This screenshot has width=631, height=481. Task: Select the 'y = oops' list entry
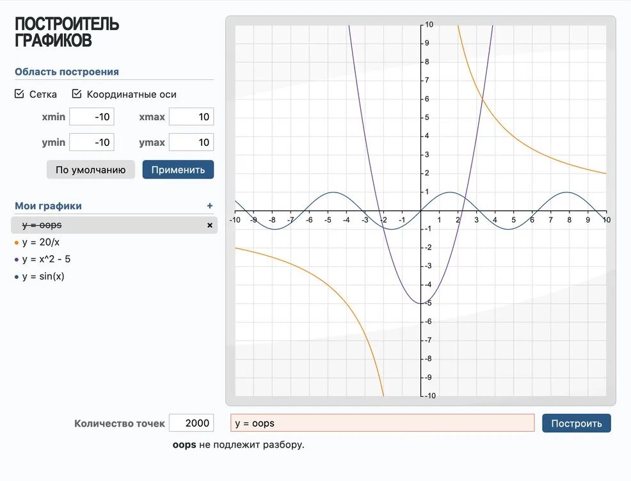[x=115, y=225]
